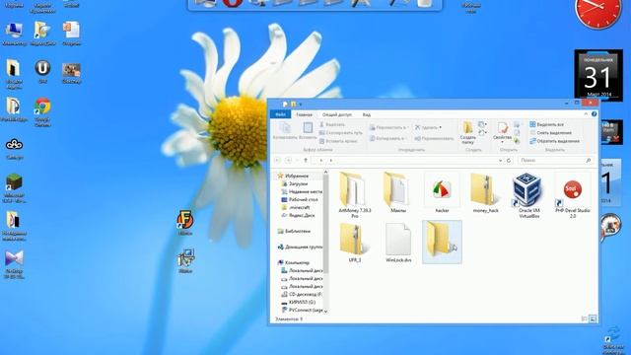Viewport: 631px width, 355px height.
Task: Open Properties in the Explorer ribbon
Action: pos(502,131)
